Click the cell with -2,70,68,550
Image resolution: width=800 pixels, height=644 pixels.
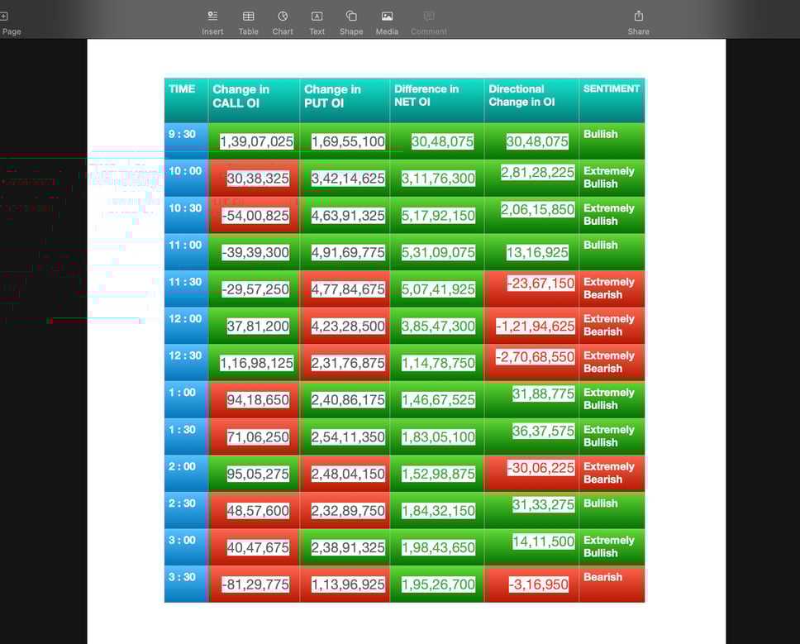click(x=531, y=362)
